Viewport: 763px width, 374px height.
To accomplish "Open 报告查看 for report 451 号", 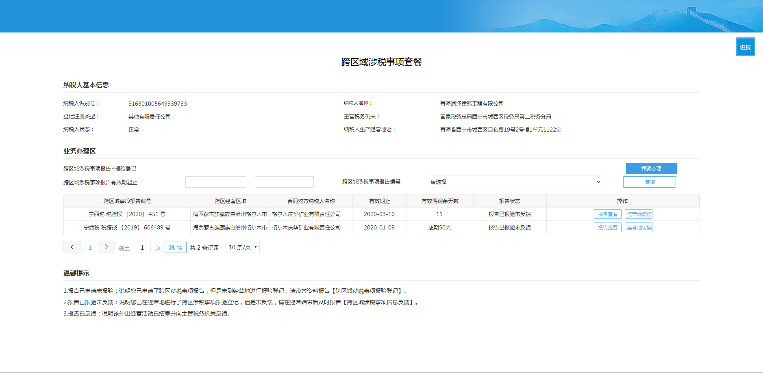I will tap(608, 214).
